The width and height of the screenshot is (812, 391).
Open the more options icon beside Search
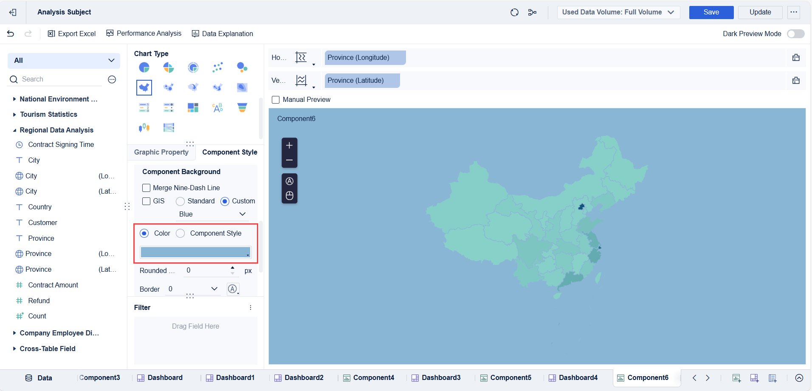pyautogui.click(x=112, y=79)
